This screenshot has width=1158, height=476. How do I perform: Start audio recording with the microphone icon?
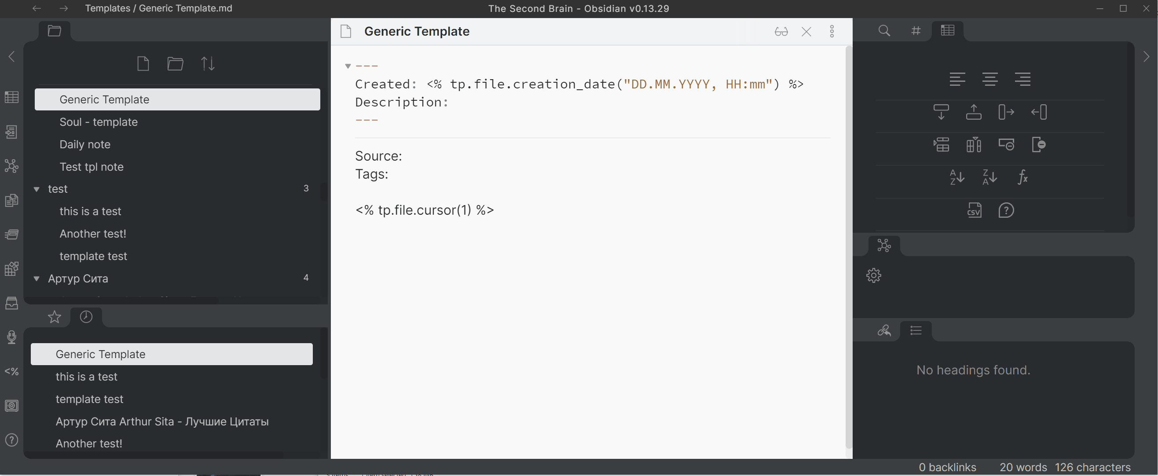pos(11,337)
